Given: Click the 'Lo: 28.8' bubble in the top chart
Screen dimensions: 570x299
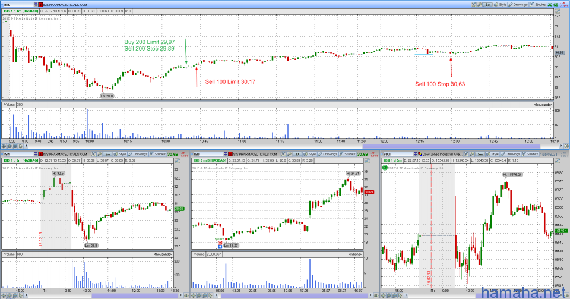Looking at the screenshot, I should click(x=107, y=96).
